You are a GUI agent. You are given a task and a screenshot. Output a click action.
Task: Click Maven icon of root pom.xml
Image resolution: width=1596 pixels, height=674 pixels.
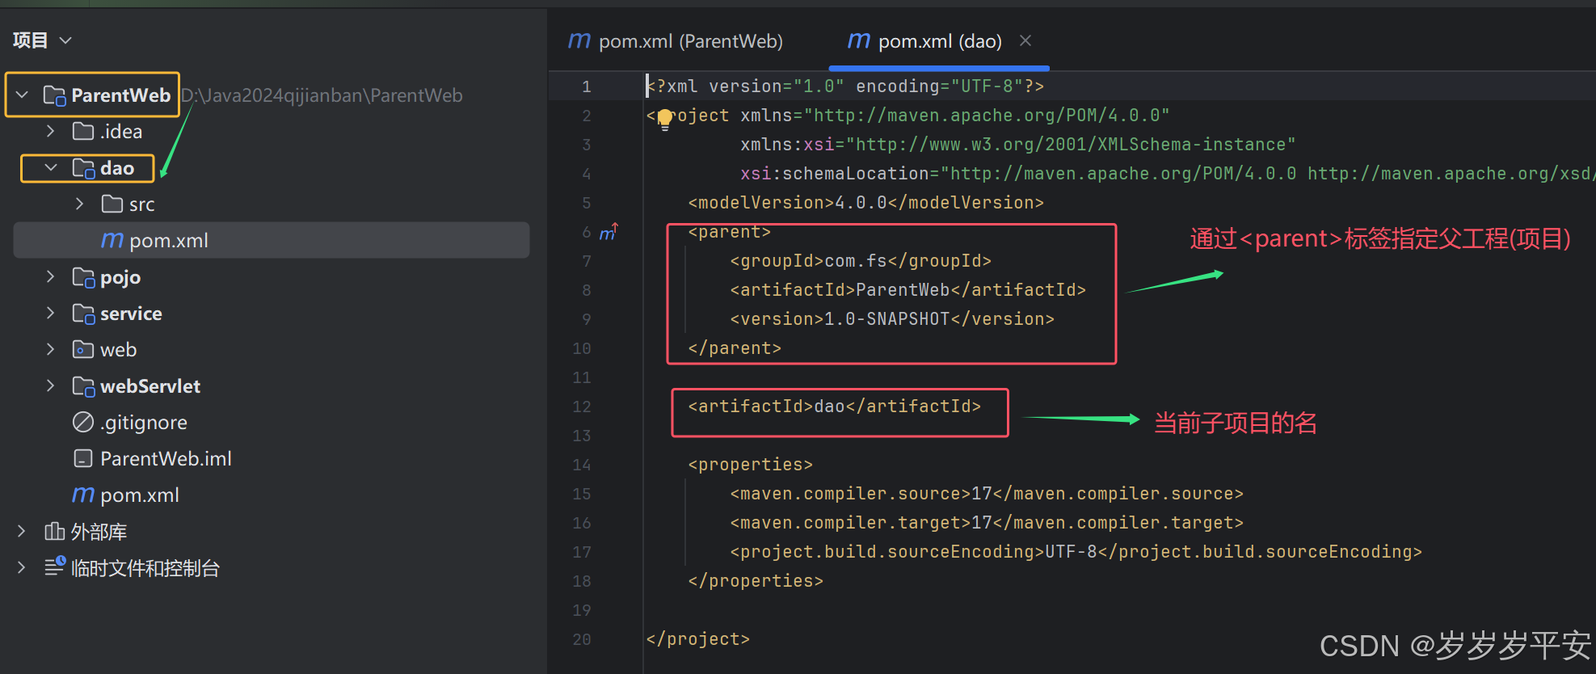(83, 495)
